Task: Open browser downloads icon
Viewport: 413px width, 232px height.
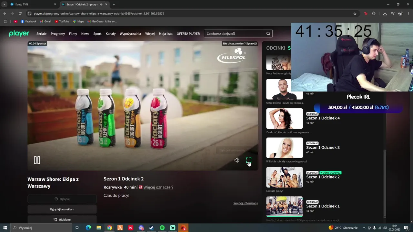Action: 385,14
